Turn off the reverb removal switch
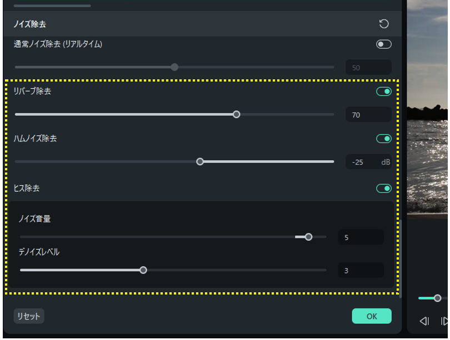This screenshot has width=450, height=340. pos(384,92)
